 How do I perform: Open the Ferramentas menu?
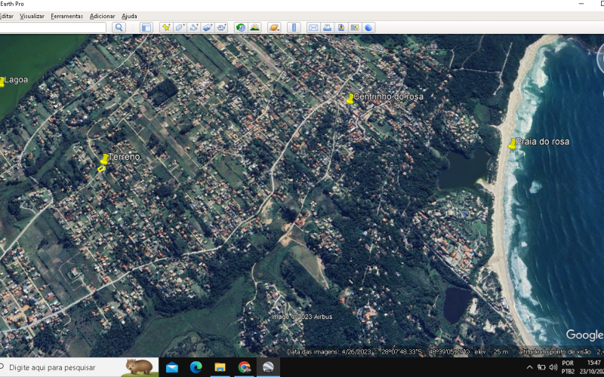pyautogui.click(x=66, y=16)
